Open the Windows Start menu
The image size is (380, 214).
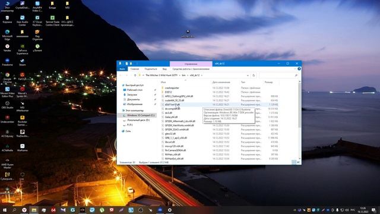coord(5,210)
